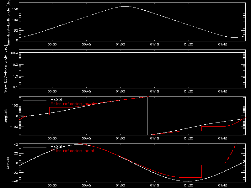Click white HESSI legend line in Latitude plot
This screenshot has width=251, height=188.
35,148
